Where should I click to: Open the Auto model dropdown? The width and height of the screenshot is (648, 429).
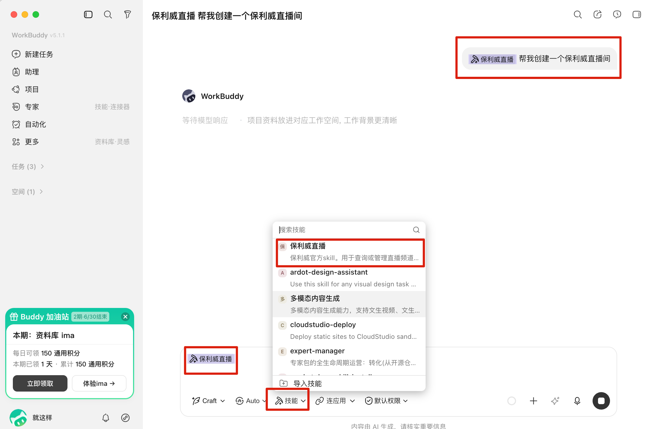pyautogui.click(x=251, y=401)
